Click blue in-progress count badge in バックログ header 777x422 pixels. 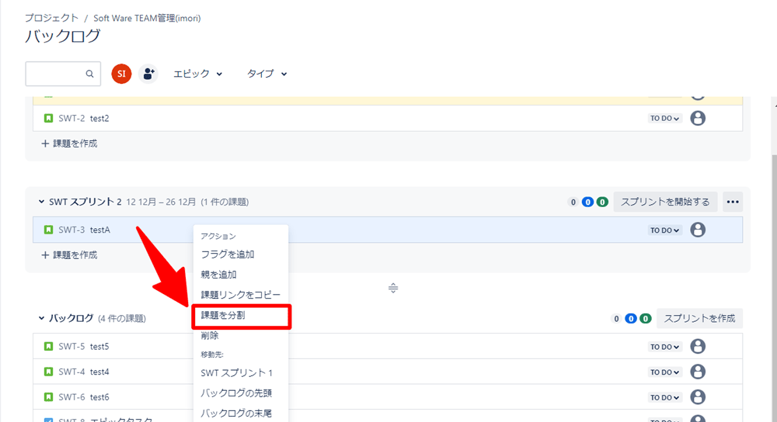click(631, 319)
